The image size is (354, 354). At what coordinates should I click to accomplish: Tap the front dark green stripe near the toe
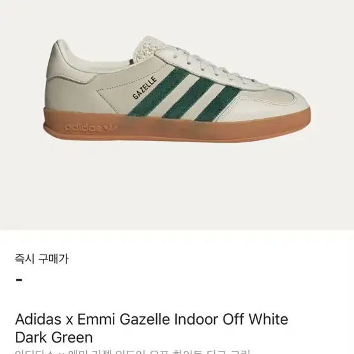tap(218, 103)
